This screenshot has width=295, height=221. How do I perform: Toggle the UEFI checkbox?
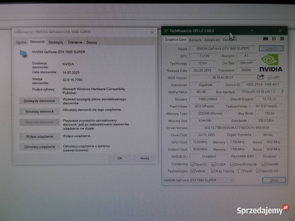(x=270, y=77)
